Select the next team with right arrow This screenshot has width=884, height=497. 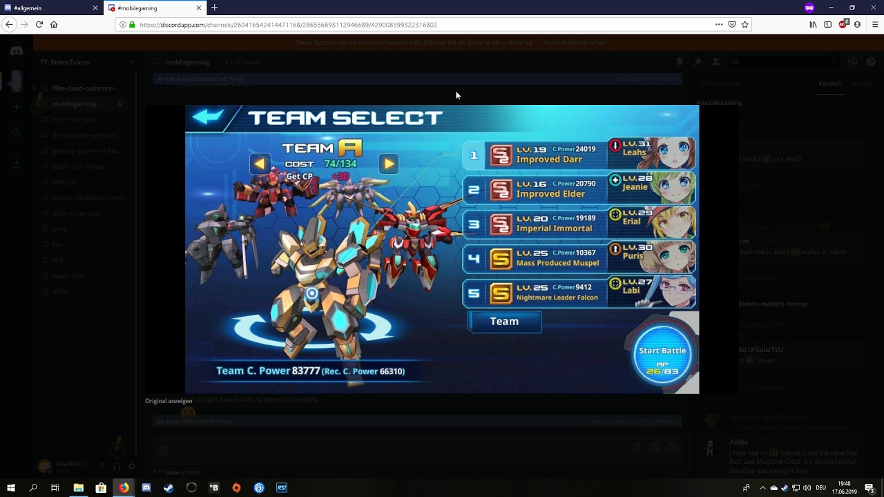pyautogui.click(x=389, y=164)
